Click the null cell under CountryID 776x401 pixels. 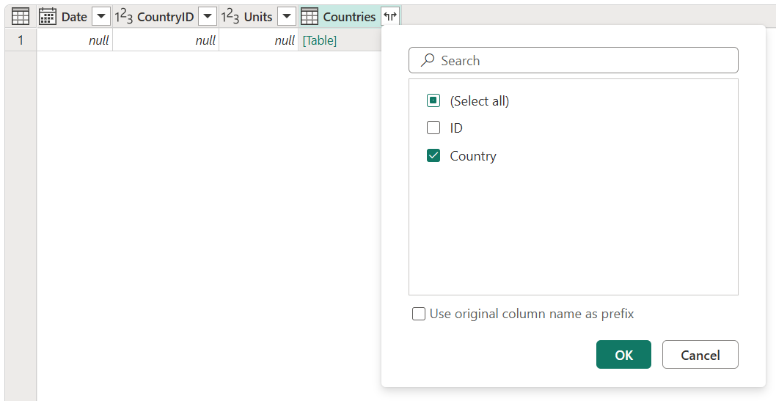pyautogui.click(x=166, y=40)
